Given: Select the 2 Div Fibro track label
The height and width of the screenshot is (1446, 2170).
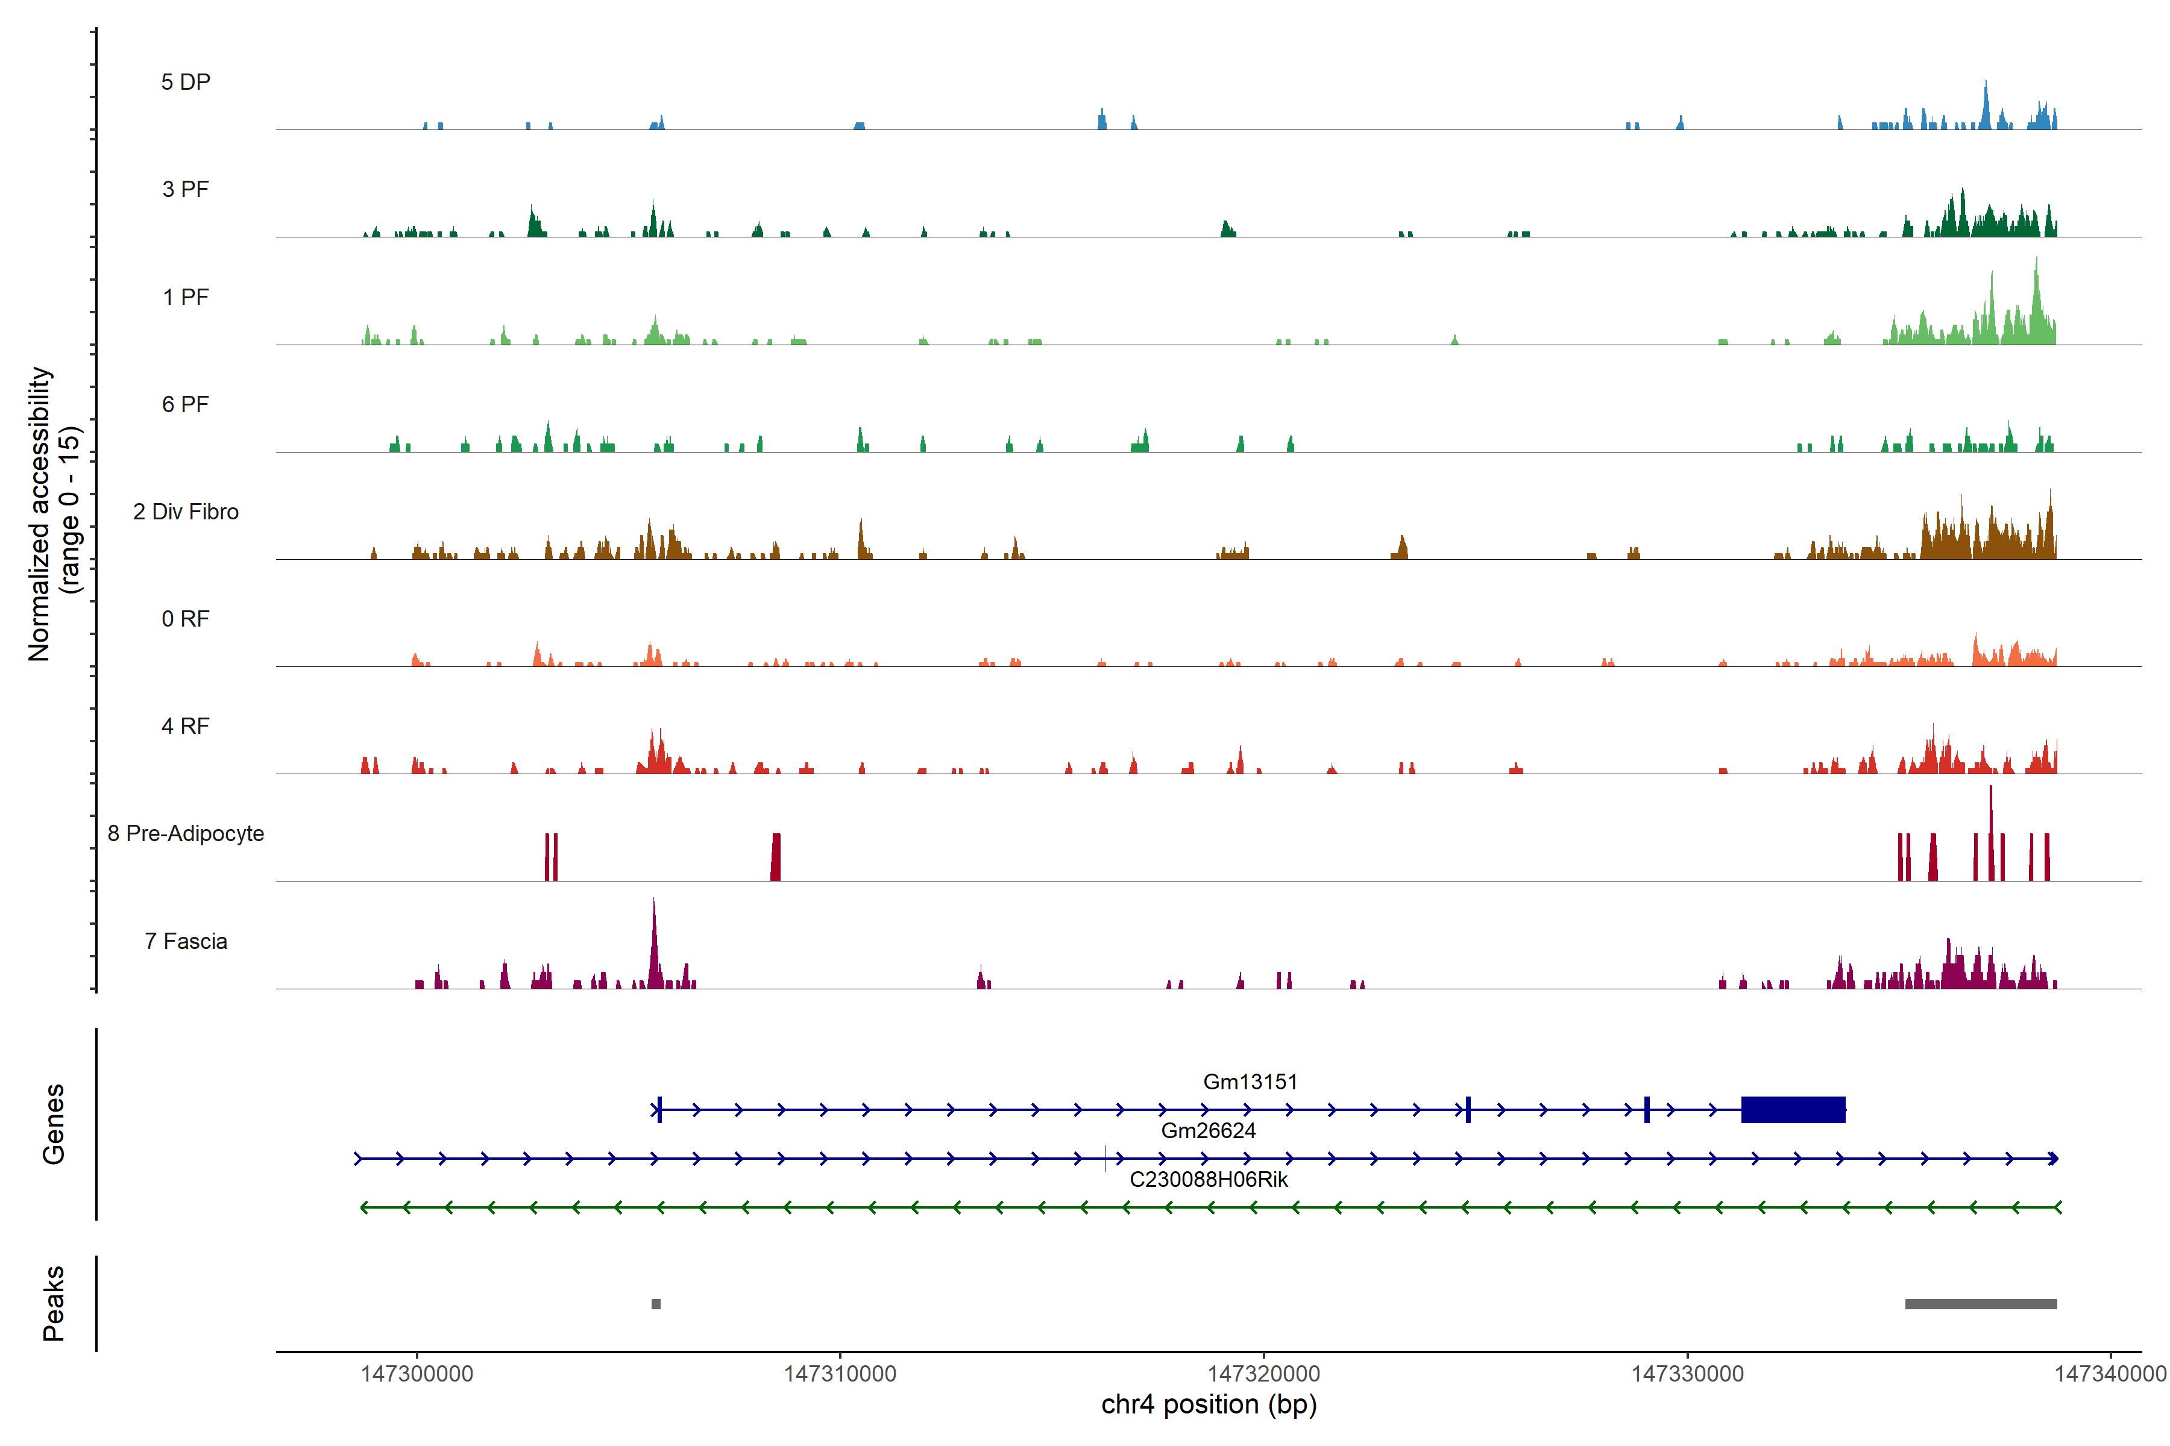Looking at the screenshot, I should (x=186, y=512).
